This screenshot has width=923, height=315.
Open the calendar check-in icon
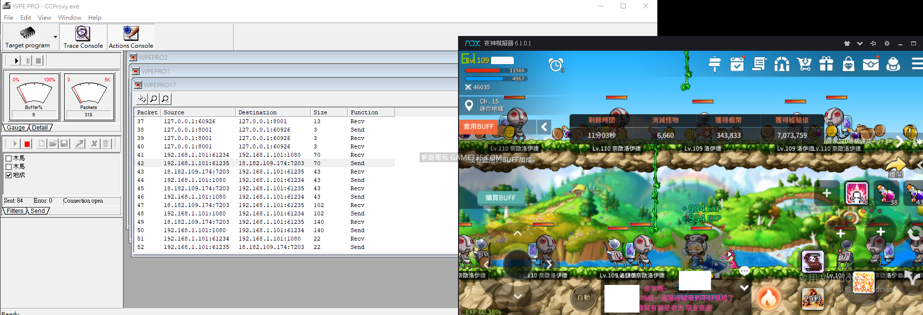pos(737,64)
